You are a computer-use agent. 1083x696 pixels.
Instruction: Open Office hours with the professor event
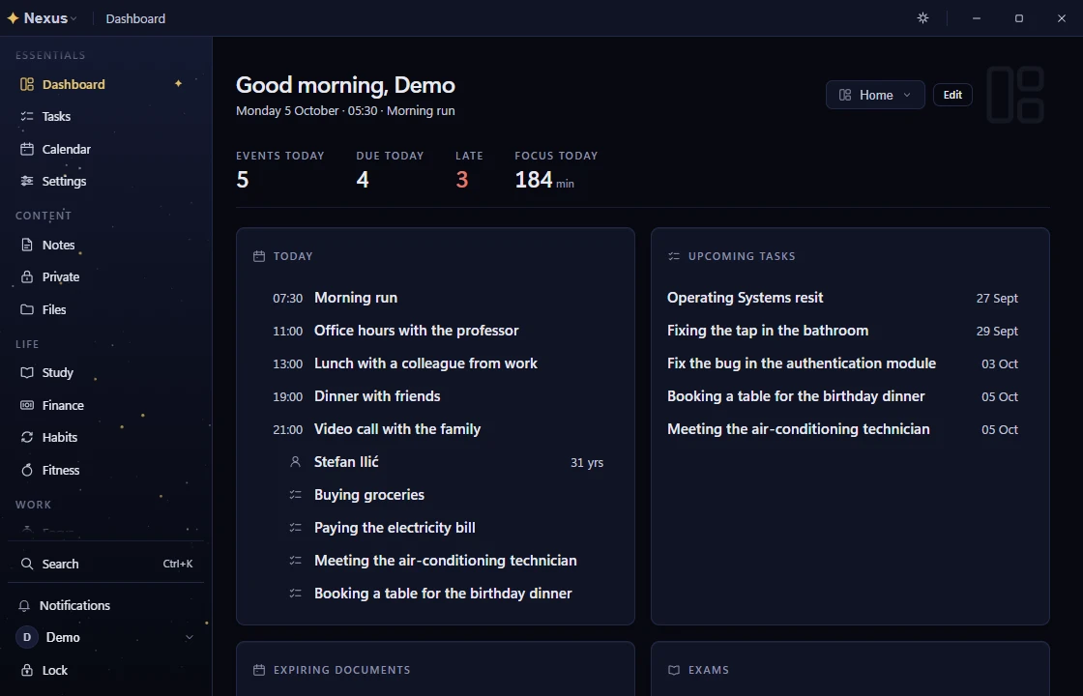(x=435, y=331)
